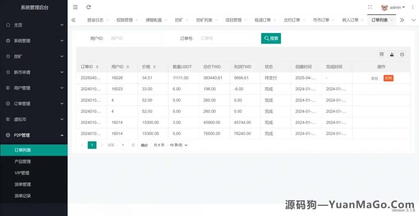Click the admin avatar image
Viewport: 419px width, 216px height.
coord(384,7)
